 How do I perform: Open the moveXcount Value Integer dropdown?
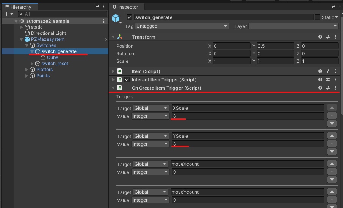(150, 172)
